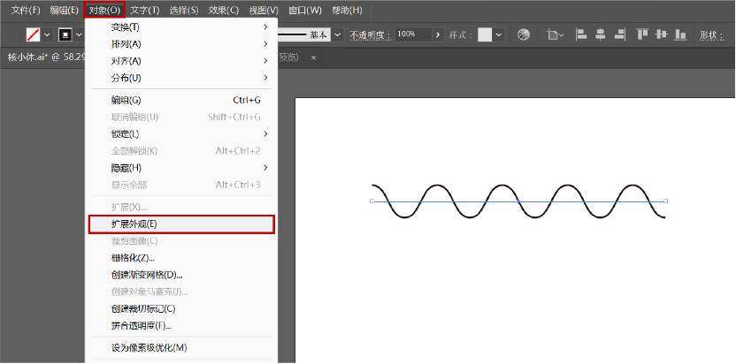Open the 文件(F) menu
Viewport: 736px width, 364px height.
click(x=26, y=10)
